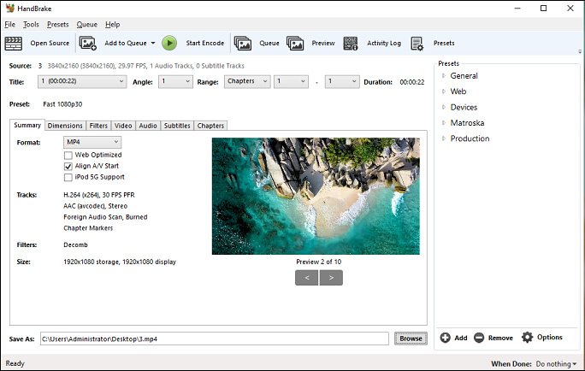This screenshot has width=585, height=371.
Task: Show the next preview image
Action: pos(331,278)
